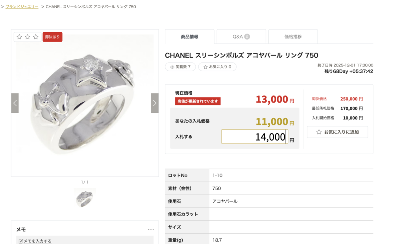Open the ブランドジュエリー breadcrumb link
Screen dimensions: 403x244
(22, 7)
